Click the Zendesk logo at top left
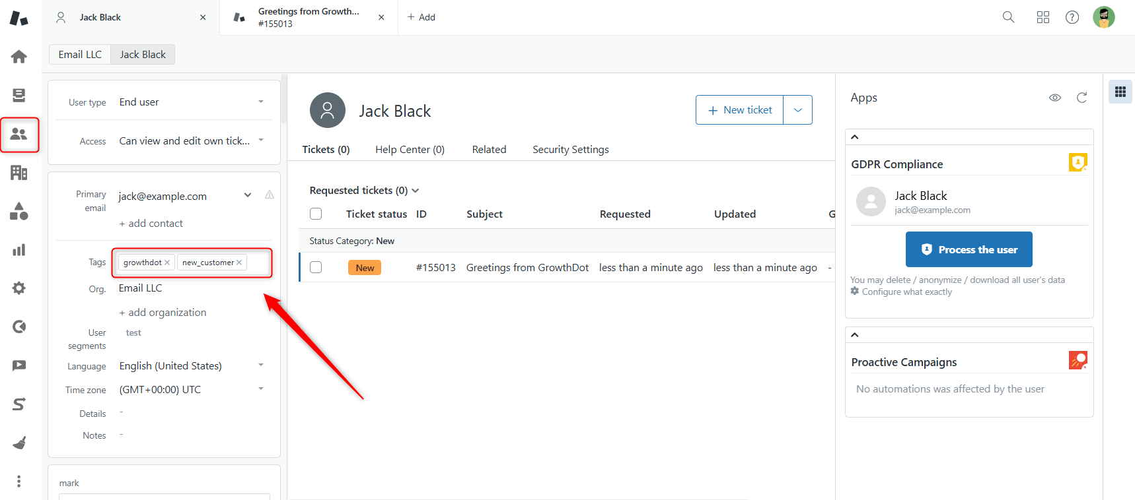This screenshot has height=500, width=1135. click(19, 18)
